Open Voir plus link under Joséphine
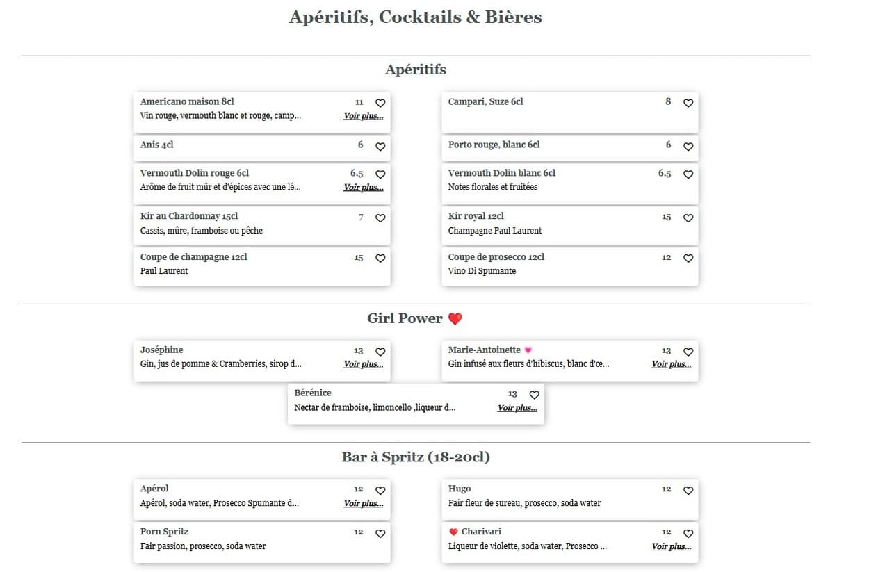 363,363
